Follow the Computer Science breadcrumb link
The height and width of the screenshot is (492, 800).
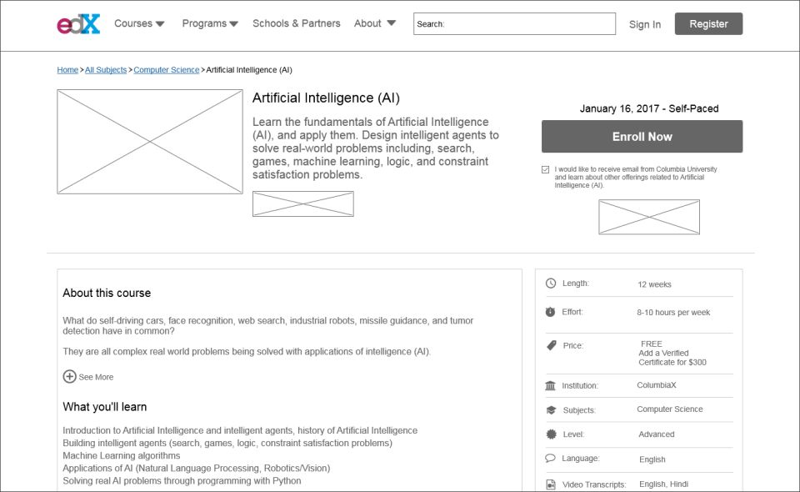[167, 70]
